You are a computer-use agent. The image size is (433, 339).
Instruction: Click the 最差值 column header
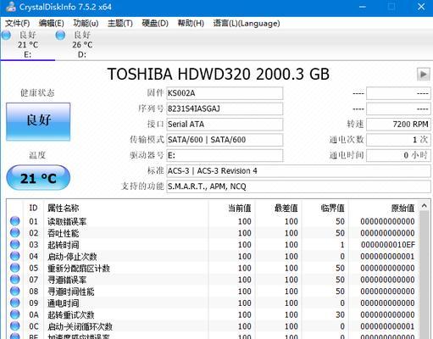pos(278,208)
